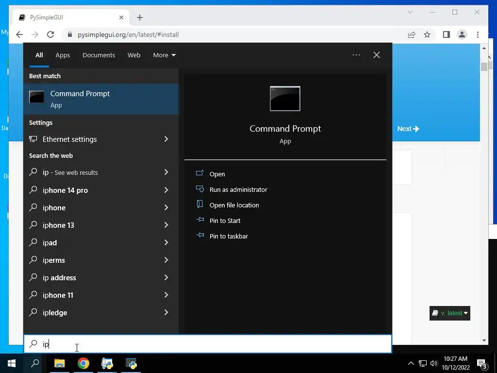Open the search options ellipsis menu

356,55
